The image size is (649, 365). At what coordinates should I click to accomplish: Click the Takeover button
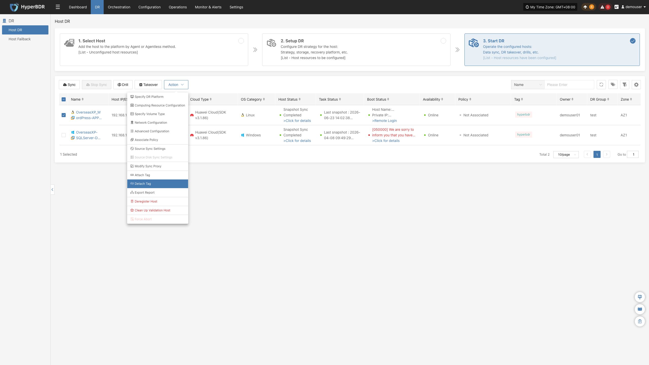pyautogui.click(x=148, y=85)
